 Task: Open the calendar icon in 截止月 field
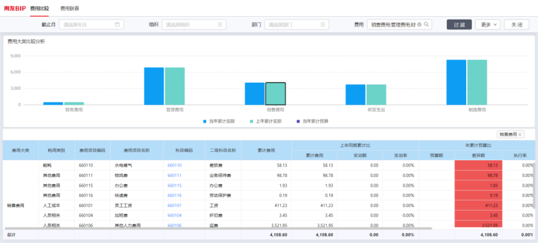click(117, 25)
